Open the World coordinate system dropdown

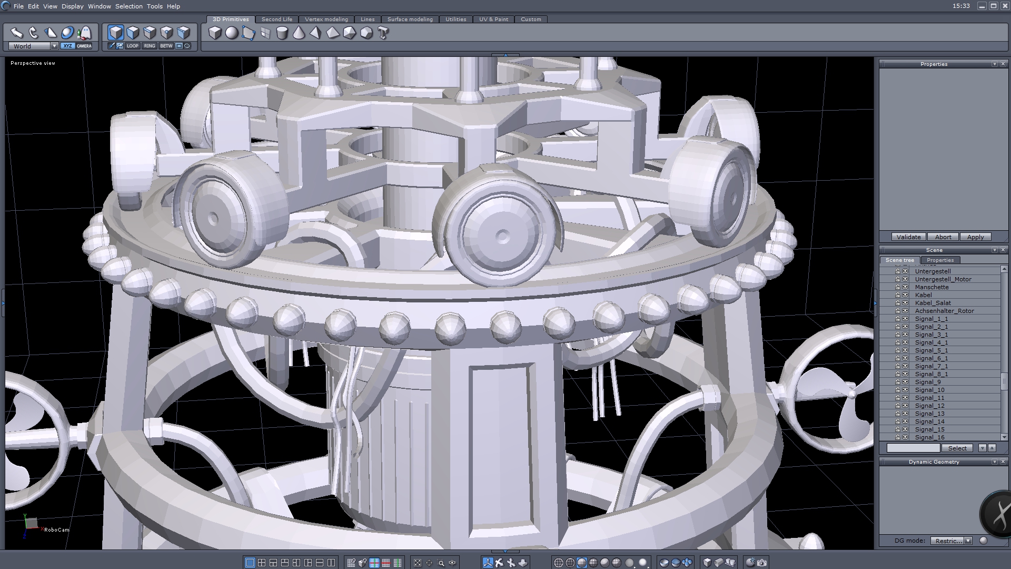pyautogui.click(x=54, y=46)
